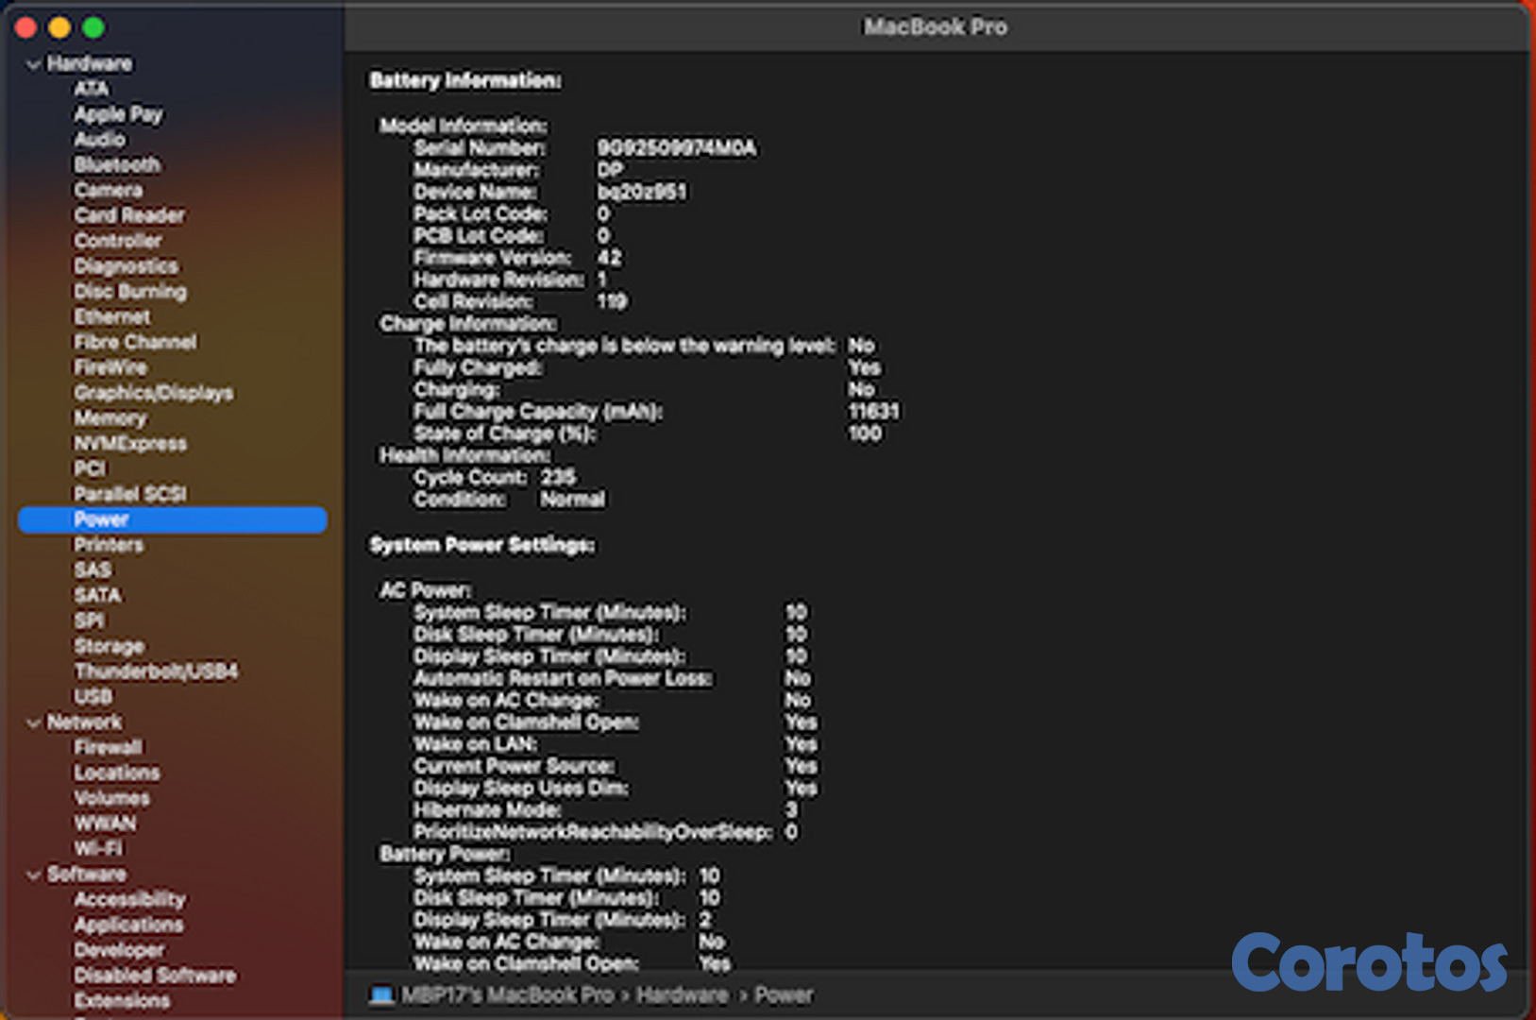Click the battery serial number value

tap(676, 148)
